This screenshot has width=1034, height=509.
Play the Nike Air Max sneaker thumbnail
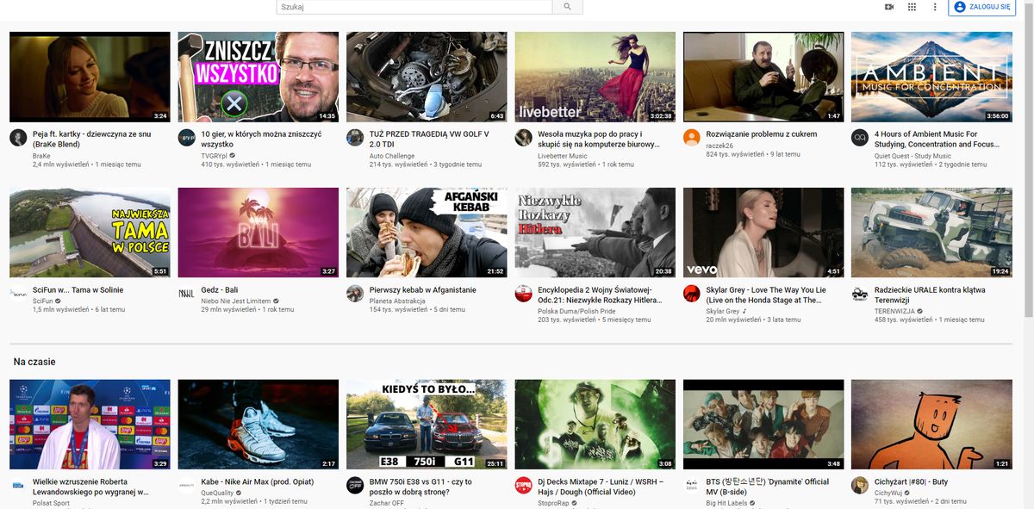tap(258, 425)
